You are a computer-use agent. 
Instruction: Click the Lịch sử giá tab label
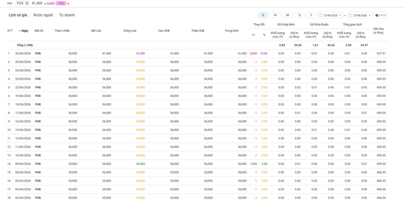[x=18, y=15]
